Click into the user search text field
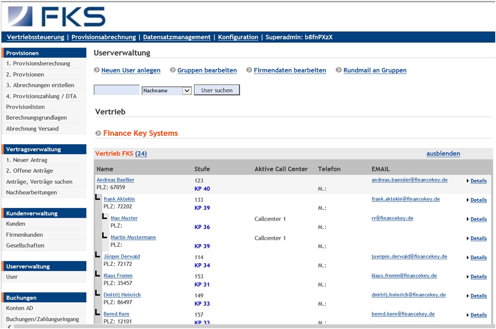Image resolution: width=496 pixels, height=329 pixels. click(x=116, y=90)
